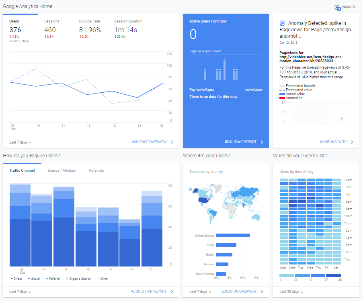
Task: Click the Location Overview arrow chevron
Action: pyautogui.click(x=262, y=291)
